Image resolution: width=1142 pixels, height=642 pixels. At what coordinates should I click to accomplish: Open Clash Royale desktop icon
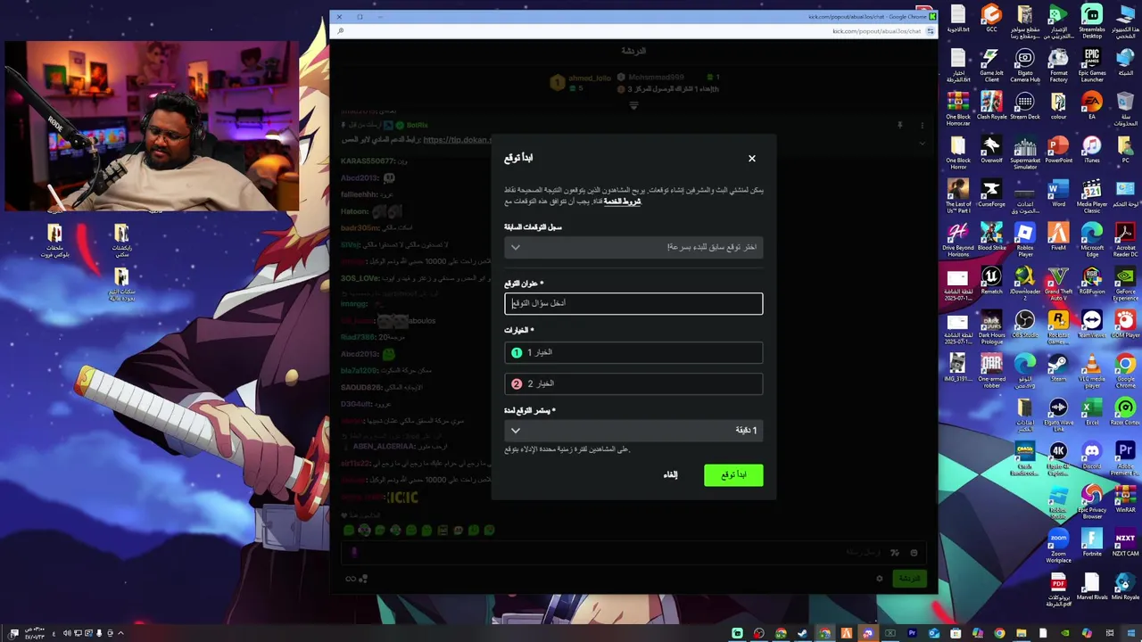tap(991, 106)
